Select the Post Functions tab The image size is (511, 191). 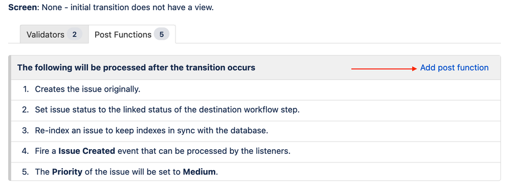[x=132, y=34]
